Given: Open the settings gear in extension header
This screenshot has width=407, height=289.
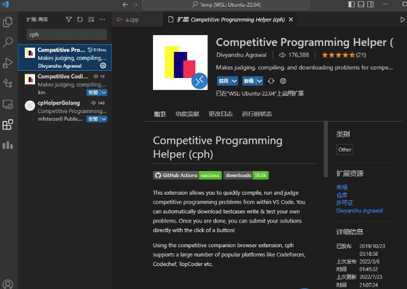Looking at the screenshot, I should coord(283,81).
